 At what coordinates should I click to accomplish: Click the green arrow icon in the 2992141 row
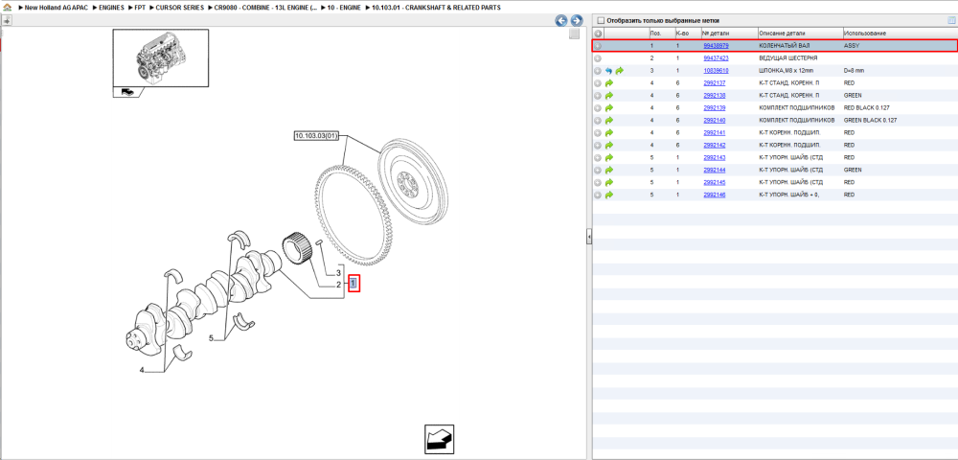tap(609, 132)
